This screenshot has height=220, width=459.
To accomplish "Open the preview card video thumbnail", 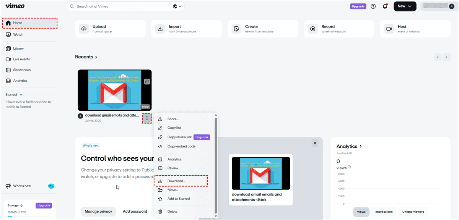I will tap(261, 173).
